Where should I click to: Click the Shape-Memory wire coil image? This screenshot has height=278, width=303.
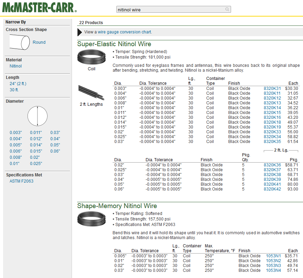[x=91, y=219]
